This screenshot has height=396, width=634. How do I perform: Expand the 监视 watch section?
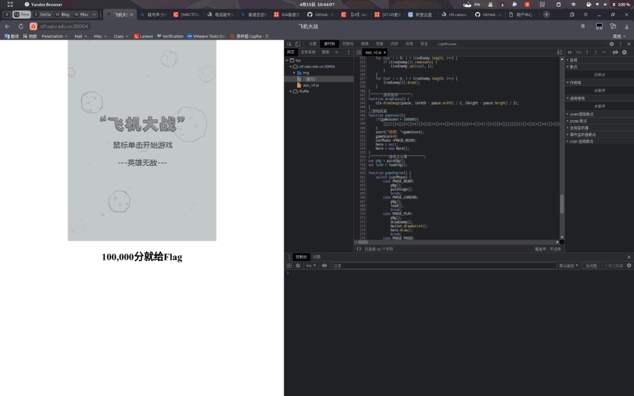[599, 60]
